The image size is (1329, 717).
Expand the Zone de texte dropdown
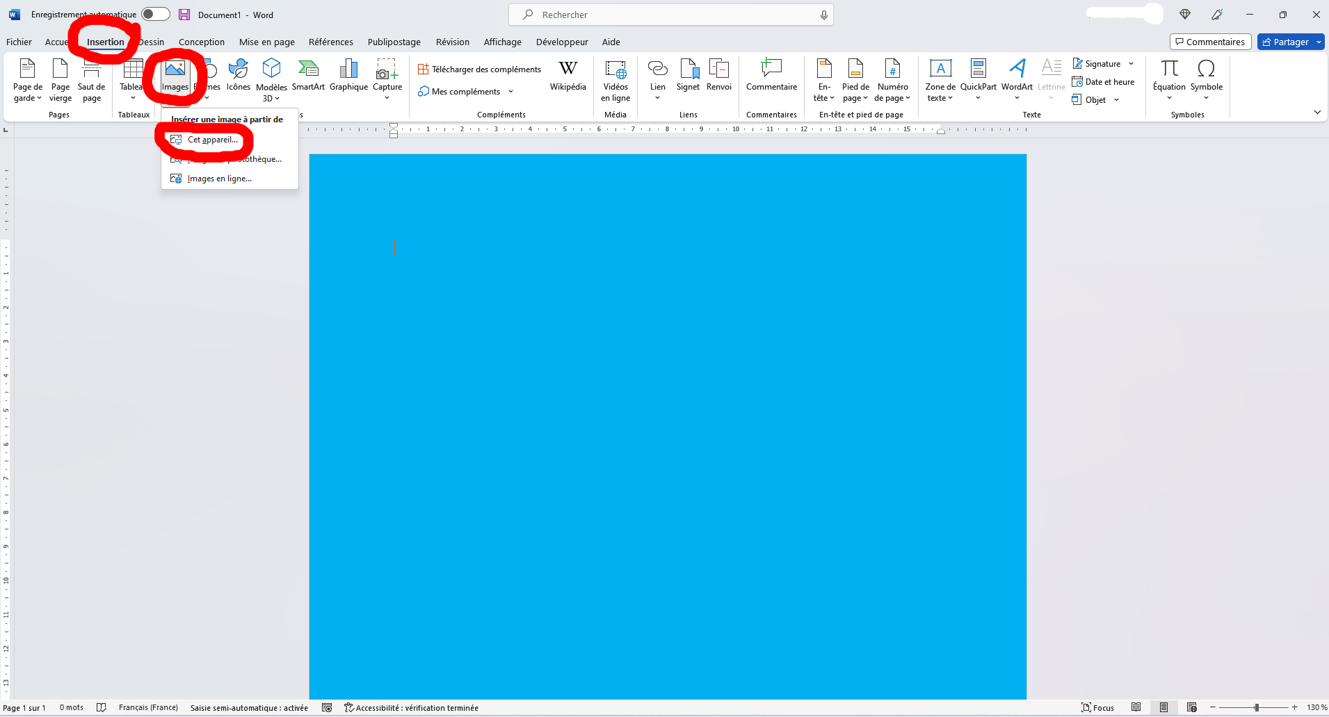point(940,92)
